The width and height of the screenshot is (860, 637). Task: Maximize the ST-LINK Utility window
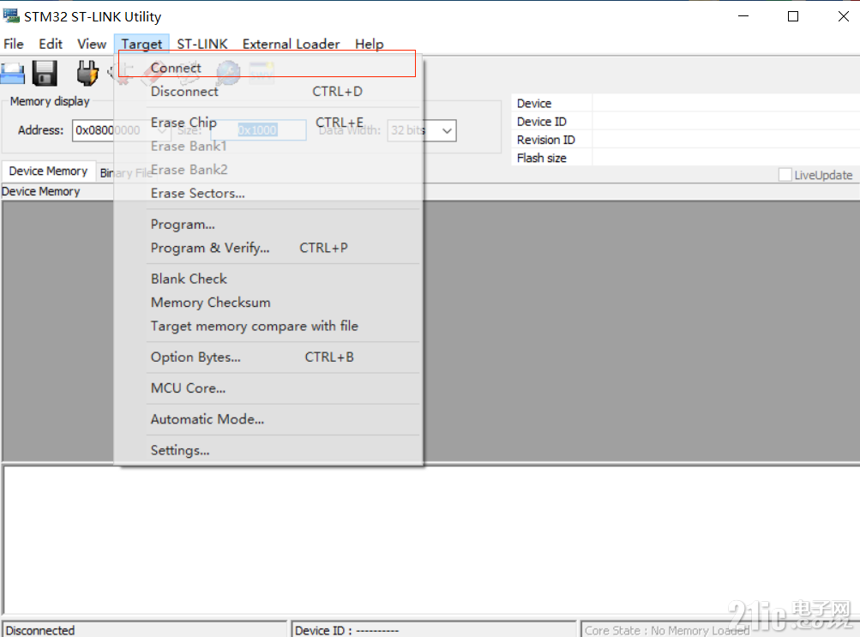click(x=792, y=16)
